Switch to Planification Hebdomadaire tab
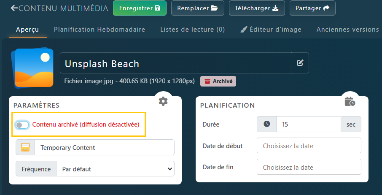 pyautogui.click(x=100, y=30)
